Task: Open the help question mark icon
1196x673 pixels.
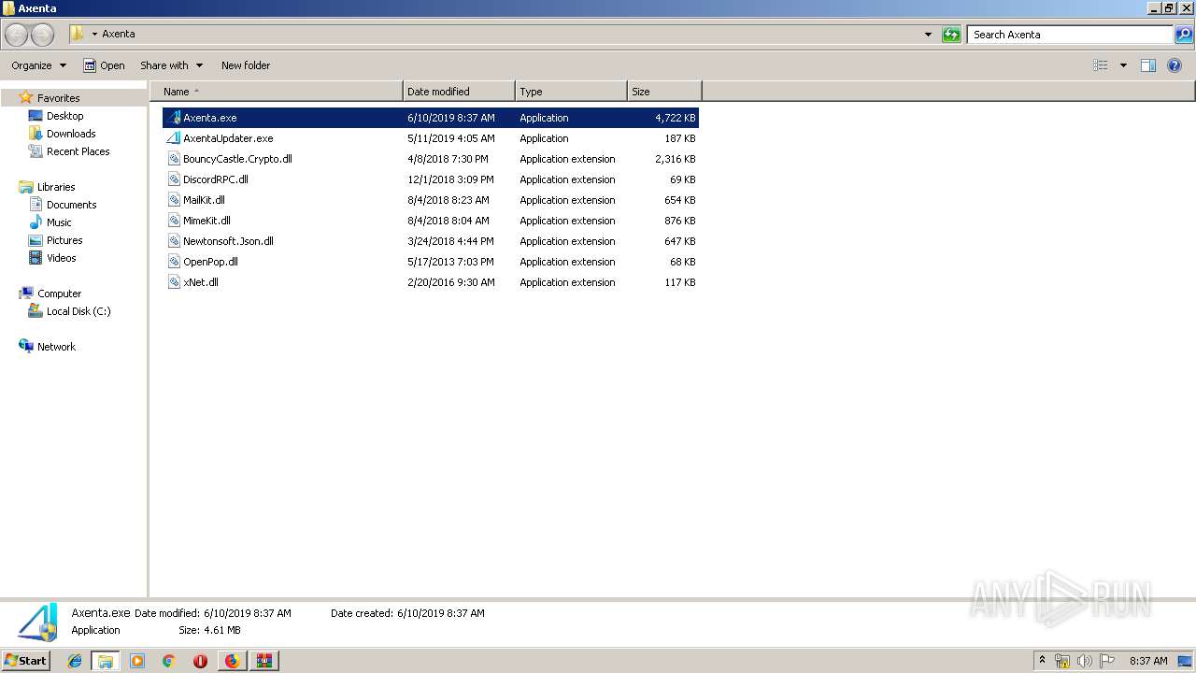Action: coord(1175,65)
